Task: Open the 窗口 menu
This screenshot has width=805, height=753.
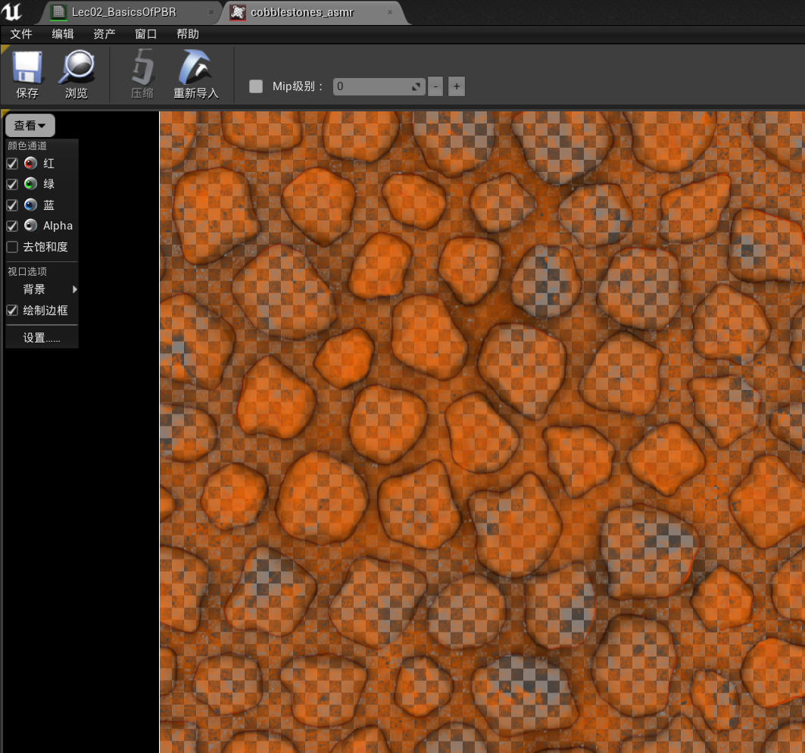Action: click(x=146, y=34)
